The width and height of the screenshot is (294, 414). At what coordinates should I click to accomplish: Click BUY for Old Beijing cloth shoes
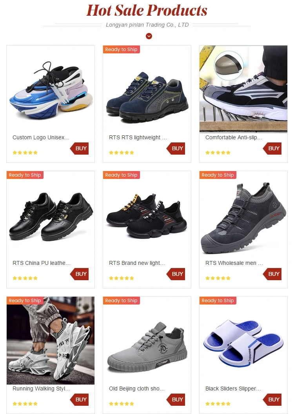(176, 400)
